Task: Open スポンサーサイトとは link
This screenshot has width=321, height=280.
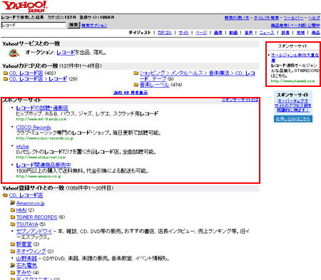Action: pyautogui.click(x=240, y=100)
